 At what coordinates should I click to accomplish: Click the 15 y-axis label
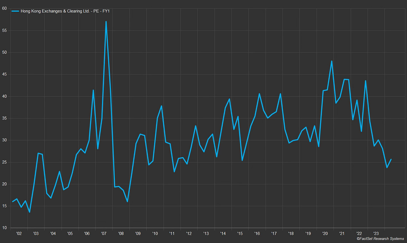[4, 206]
